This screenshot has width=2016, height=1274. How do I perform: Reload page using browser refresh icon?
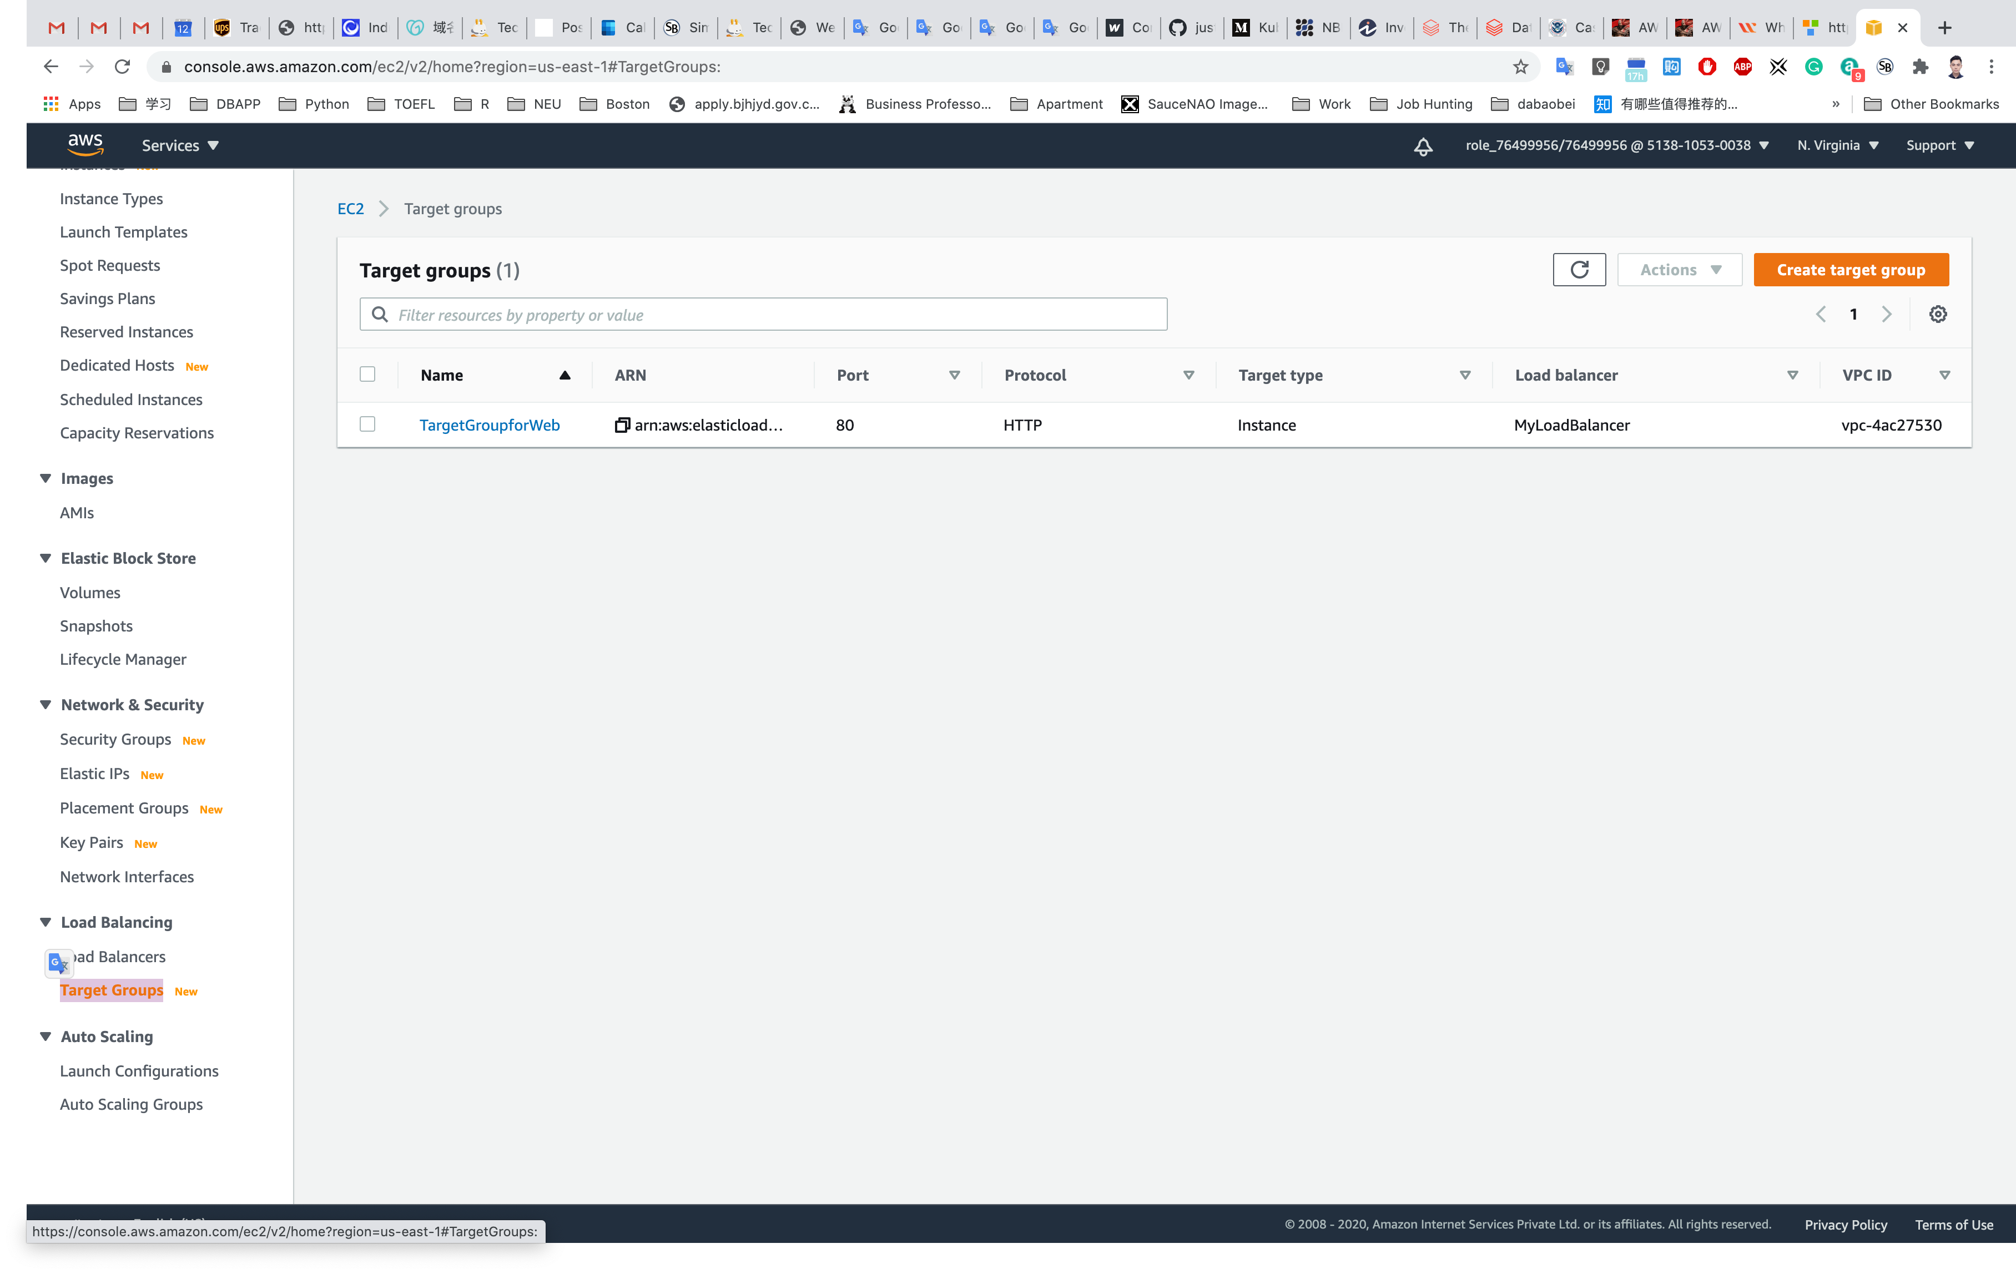click(x=122, y=67)
